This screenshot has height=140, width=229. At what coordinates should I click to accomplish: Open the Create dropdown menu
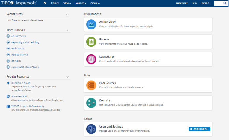click(x=95, y=3)
